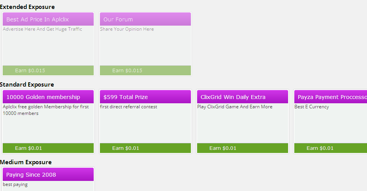Click Earn $0.015 on Best Ad Price card

30,71
